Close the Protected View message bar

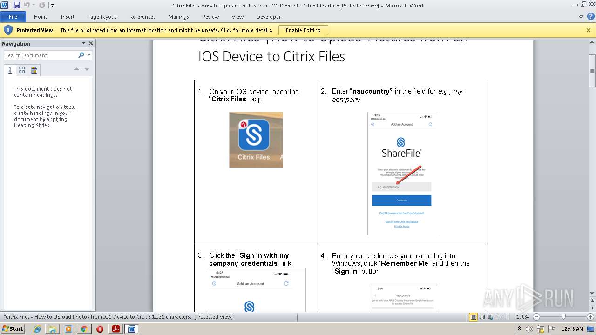[589, 30]
